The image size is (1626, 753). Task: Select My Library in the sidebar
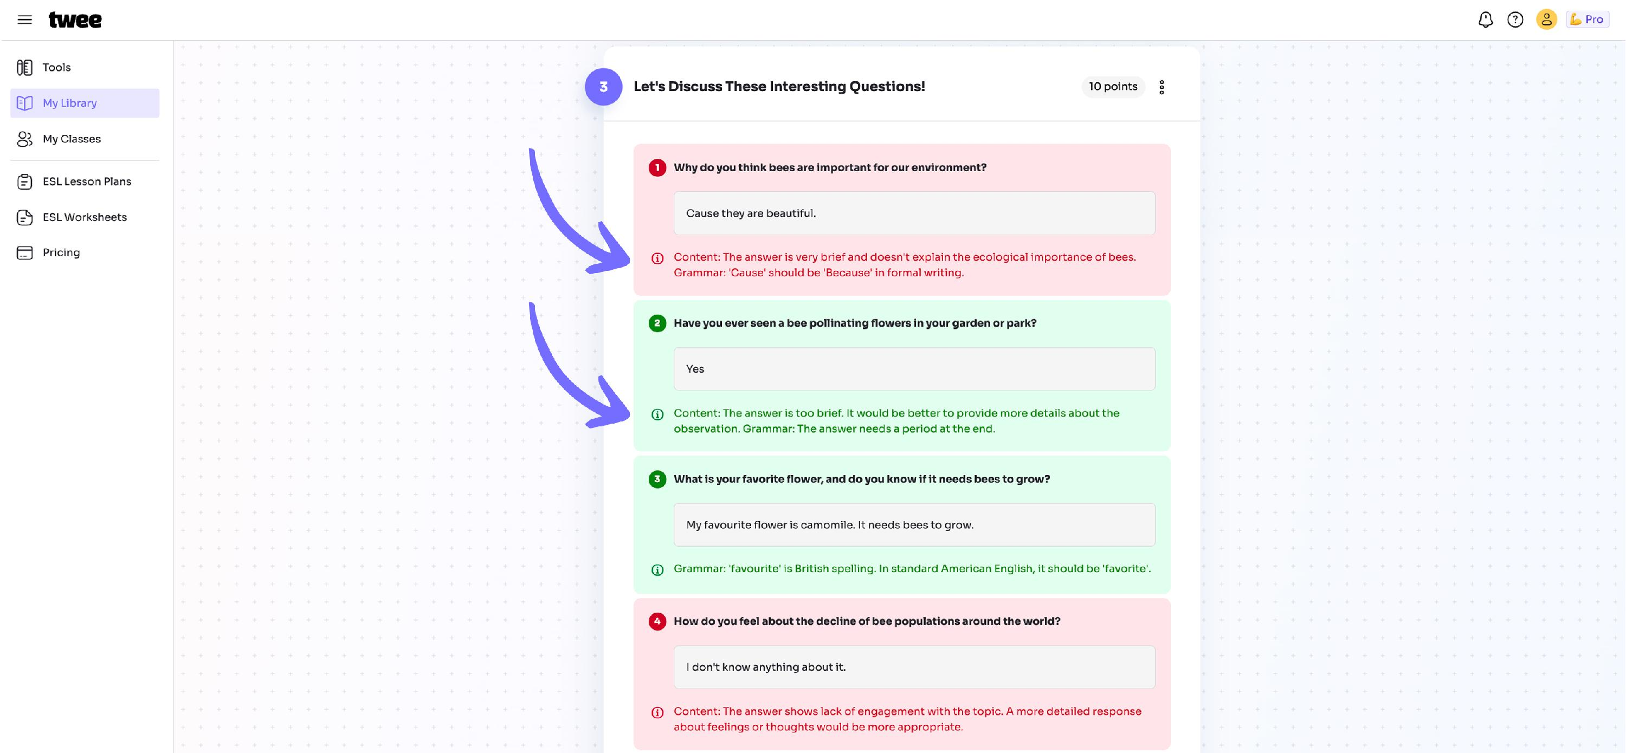(x=85, y=103)
